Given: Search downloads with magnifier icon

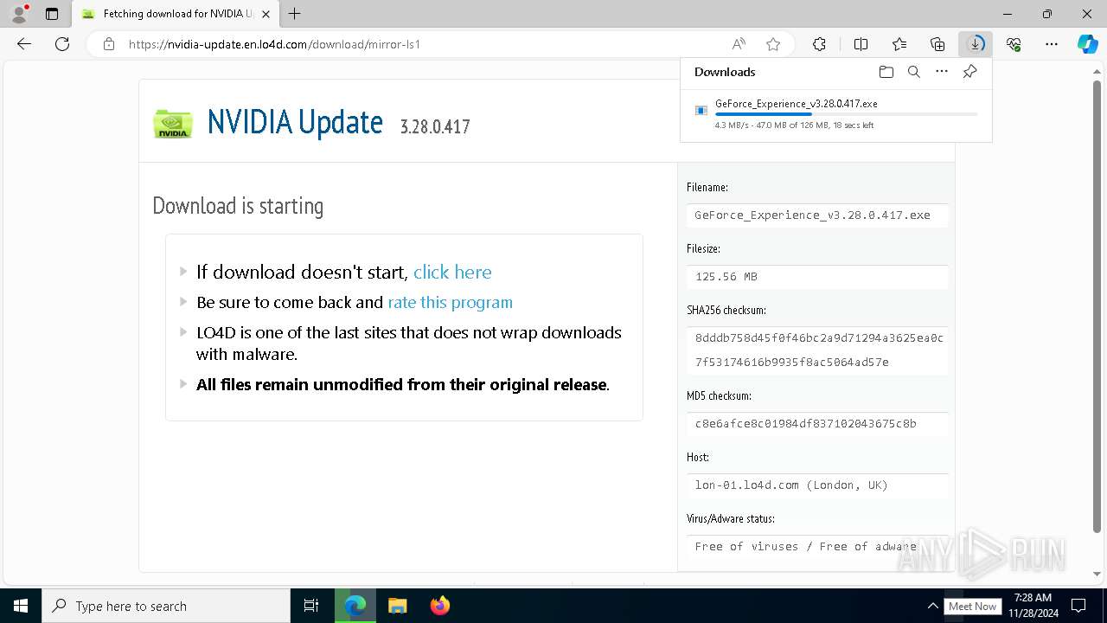Looking at the screenshot, I should click(913, 72).
